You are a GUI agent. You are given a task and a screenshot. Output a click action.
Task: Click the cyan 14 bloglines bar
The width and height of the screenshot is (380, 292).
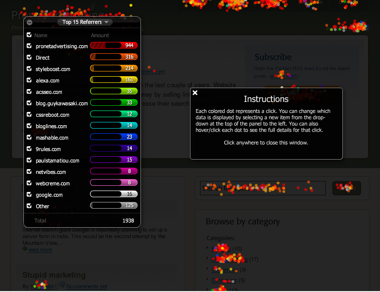[114, 125]
